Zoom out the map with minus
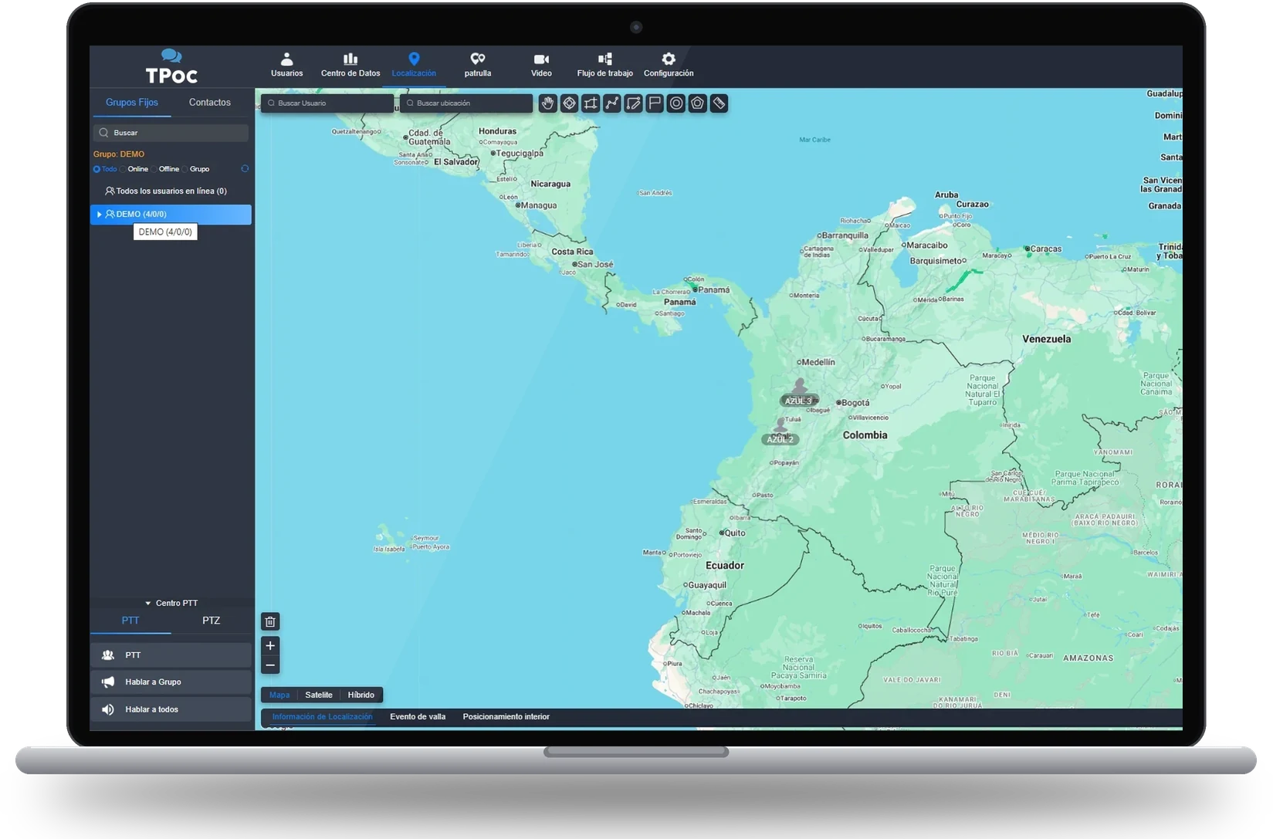Image resolution: width=1273 pixels, height=839 pixels. coord(270,665)
